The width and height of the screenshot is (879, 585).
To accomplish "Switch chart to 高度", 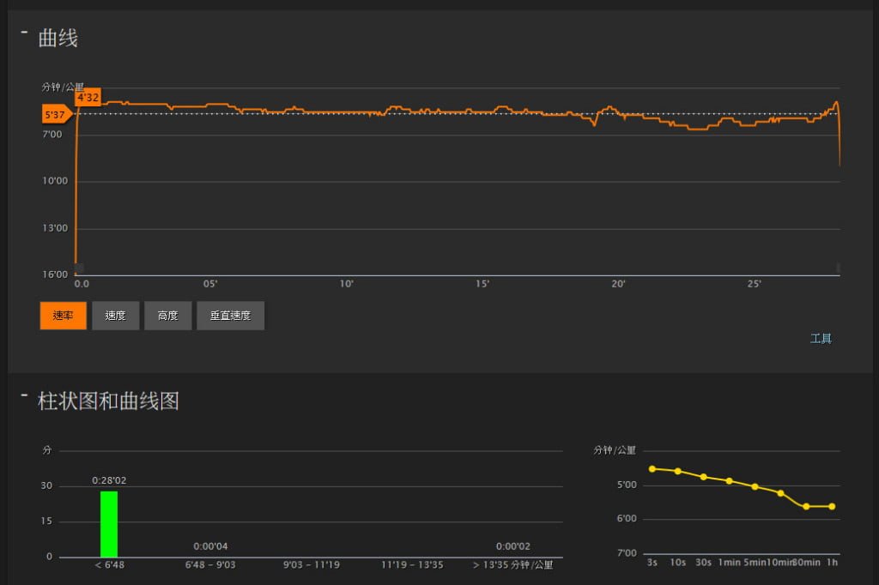I will 167,316.
